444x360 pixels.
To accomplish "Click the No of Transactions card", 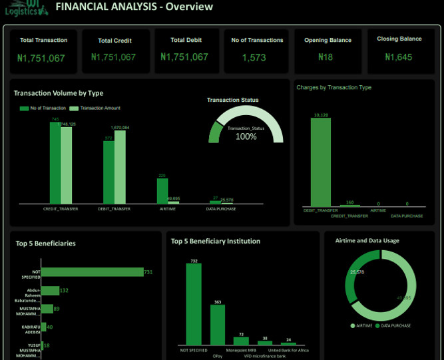I will (x=256, y=51).
